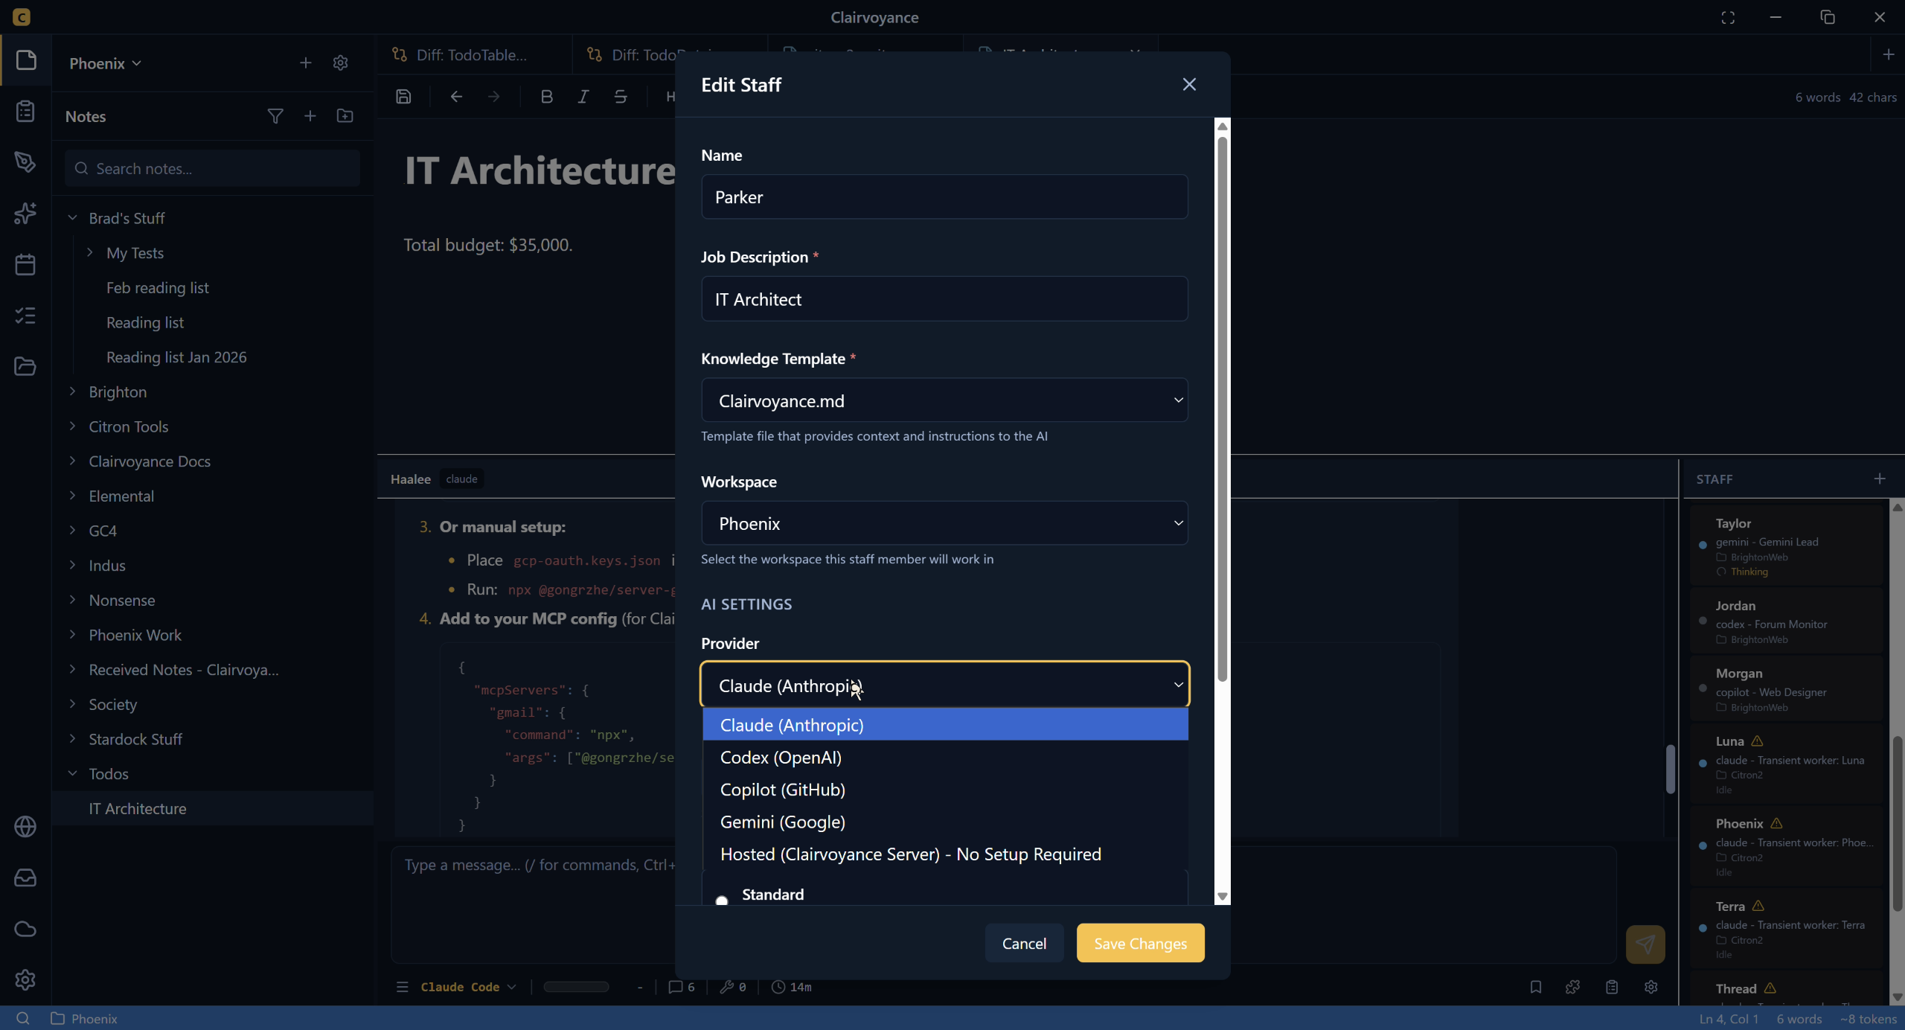Click the Job Description input field
Image resolution: width=1905 pixels, height=1030 pixels.
(944, 299)
